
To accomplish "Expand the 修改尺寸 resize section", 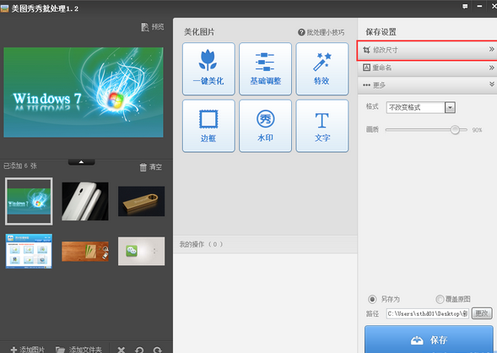I will 427,50.
